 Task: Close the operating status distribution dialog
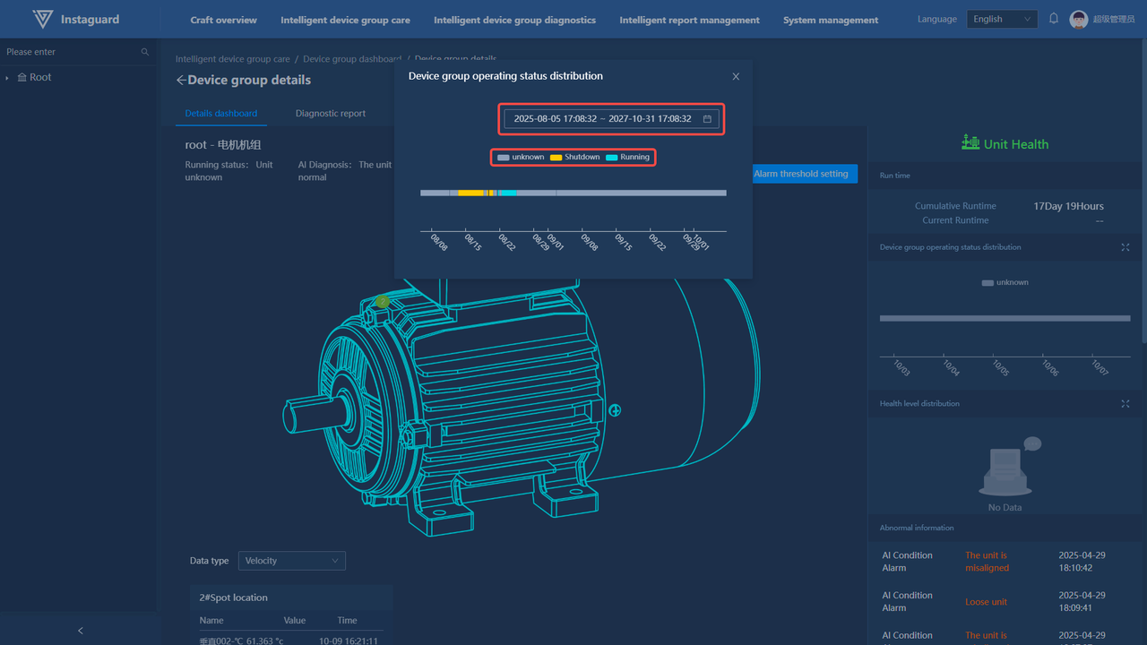point(736,77)
